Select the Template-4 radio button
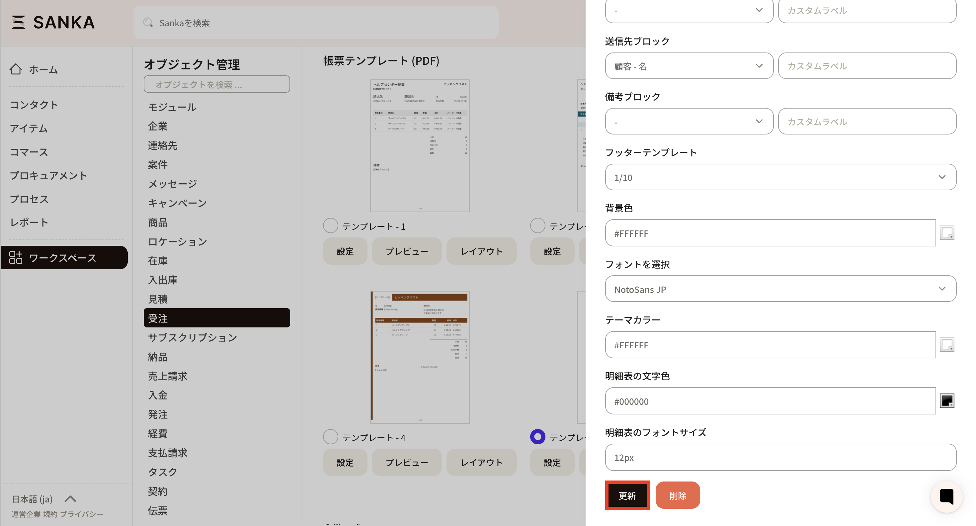The width and height of the screenshot is (976, 526). coord(330,437)
